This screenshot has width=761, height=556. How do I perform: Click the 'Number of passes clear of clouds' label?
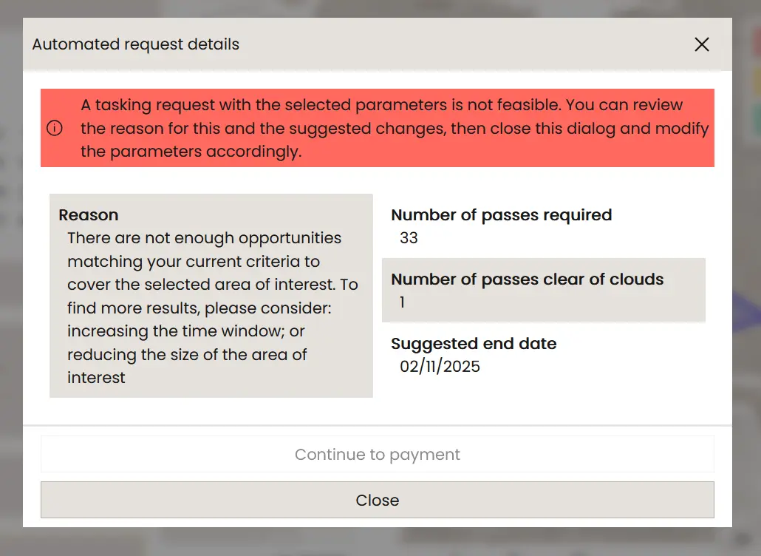[527, 279]
